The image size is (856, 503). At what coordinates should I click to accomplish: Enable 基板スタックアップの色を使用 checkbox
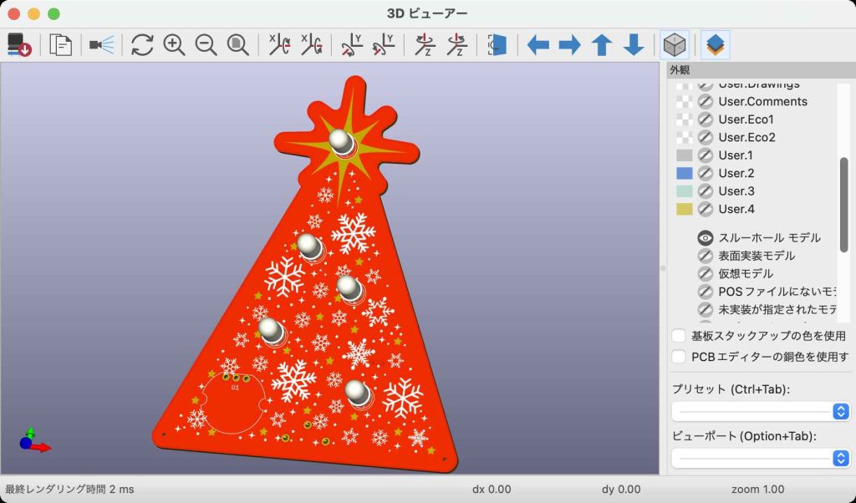coord(680,336)
